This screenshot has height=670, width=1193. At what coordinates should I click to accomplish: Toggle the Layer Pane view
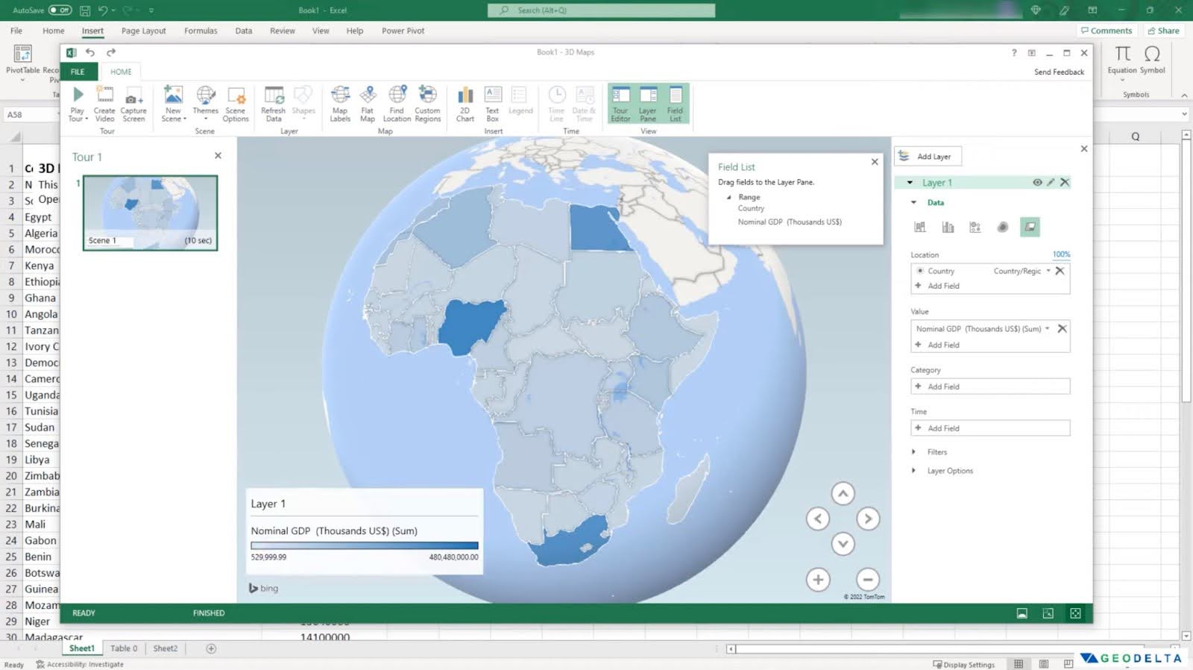[648, 103]
